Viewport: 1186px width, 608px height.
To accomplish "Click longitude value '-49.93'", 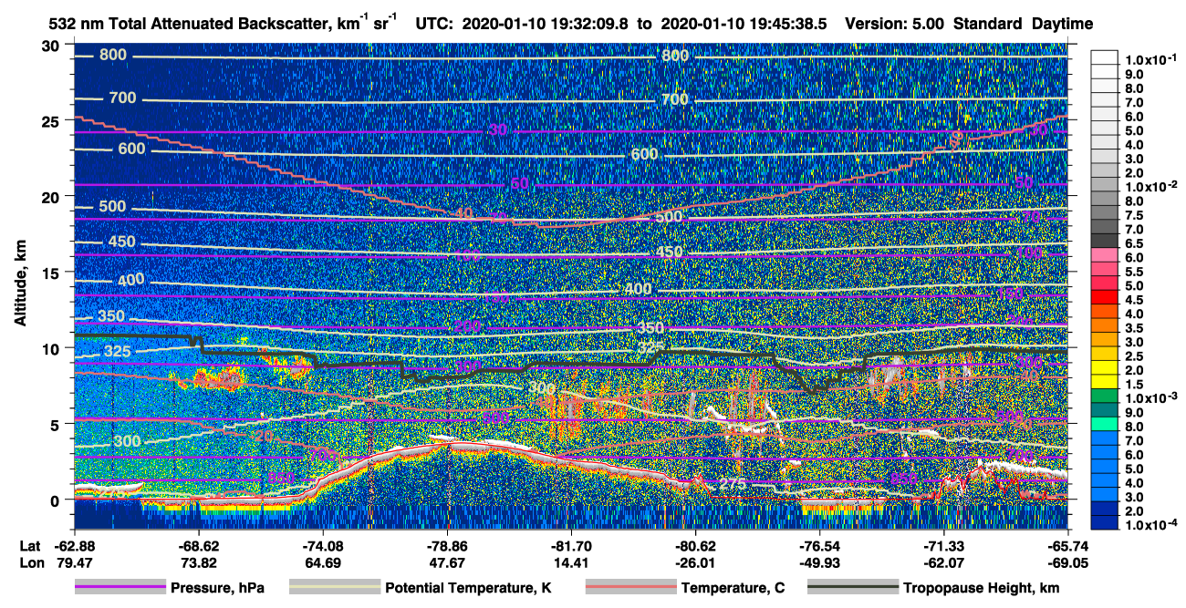I will [819, 562].
